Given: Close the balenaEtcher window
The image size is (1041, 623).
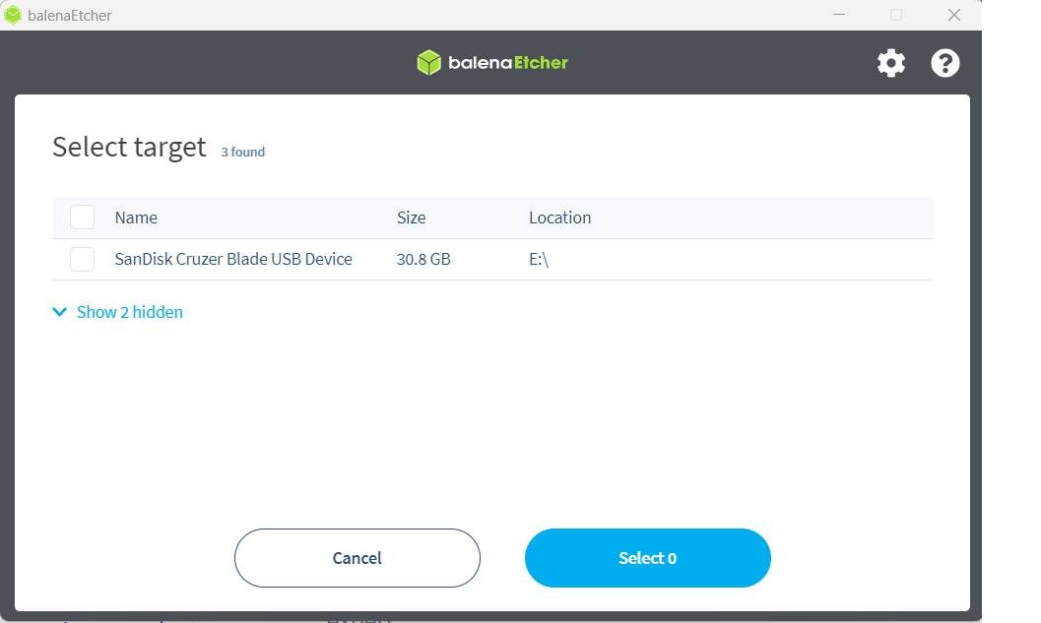Looking at the screenshot, I should [953, 15].
